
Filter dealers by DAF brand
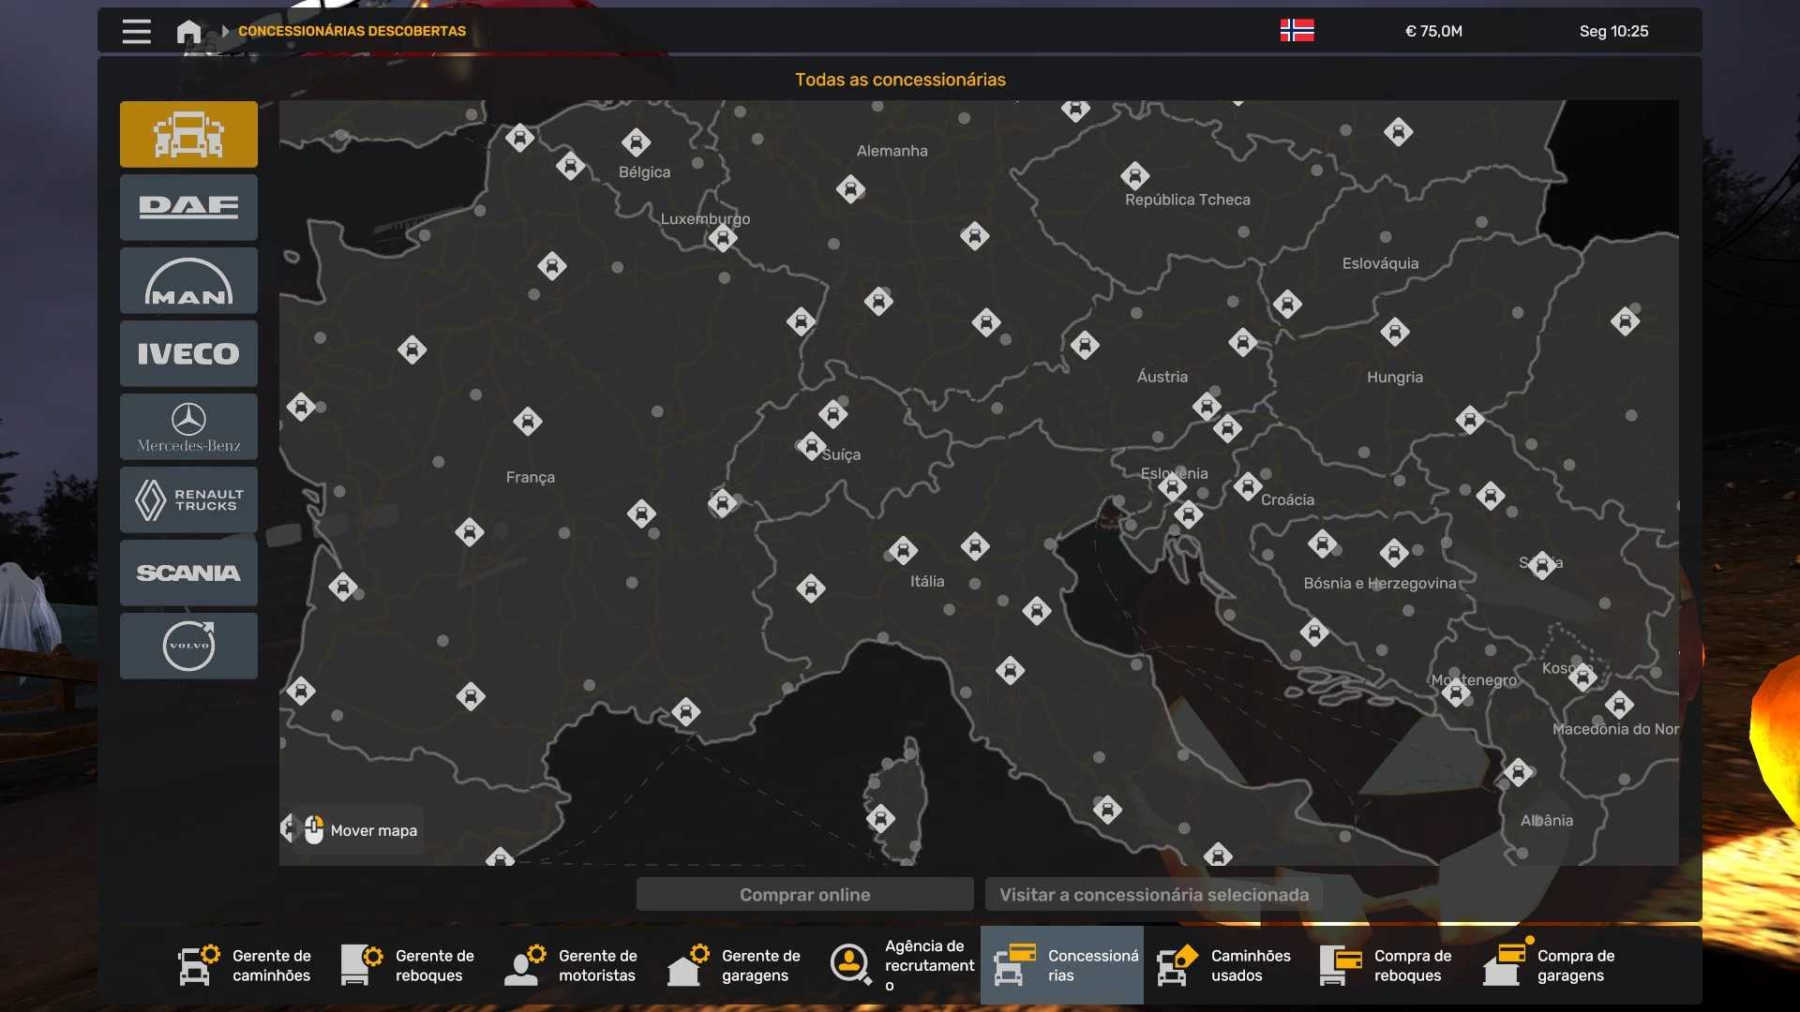pos(188,207)
